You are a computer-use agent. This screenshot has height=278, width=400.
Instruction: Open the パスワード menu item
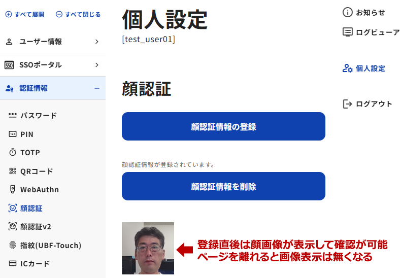pyautogui.click(x=38, y=116)
